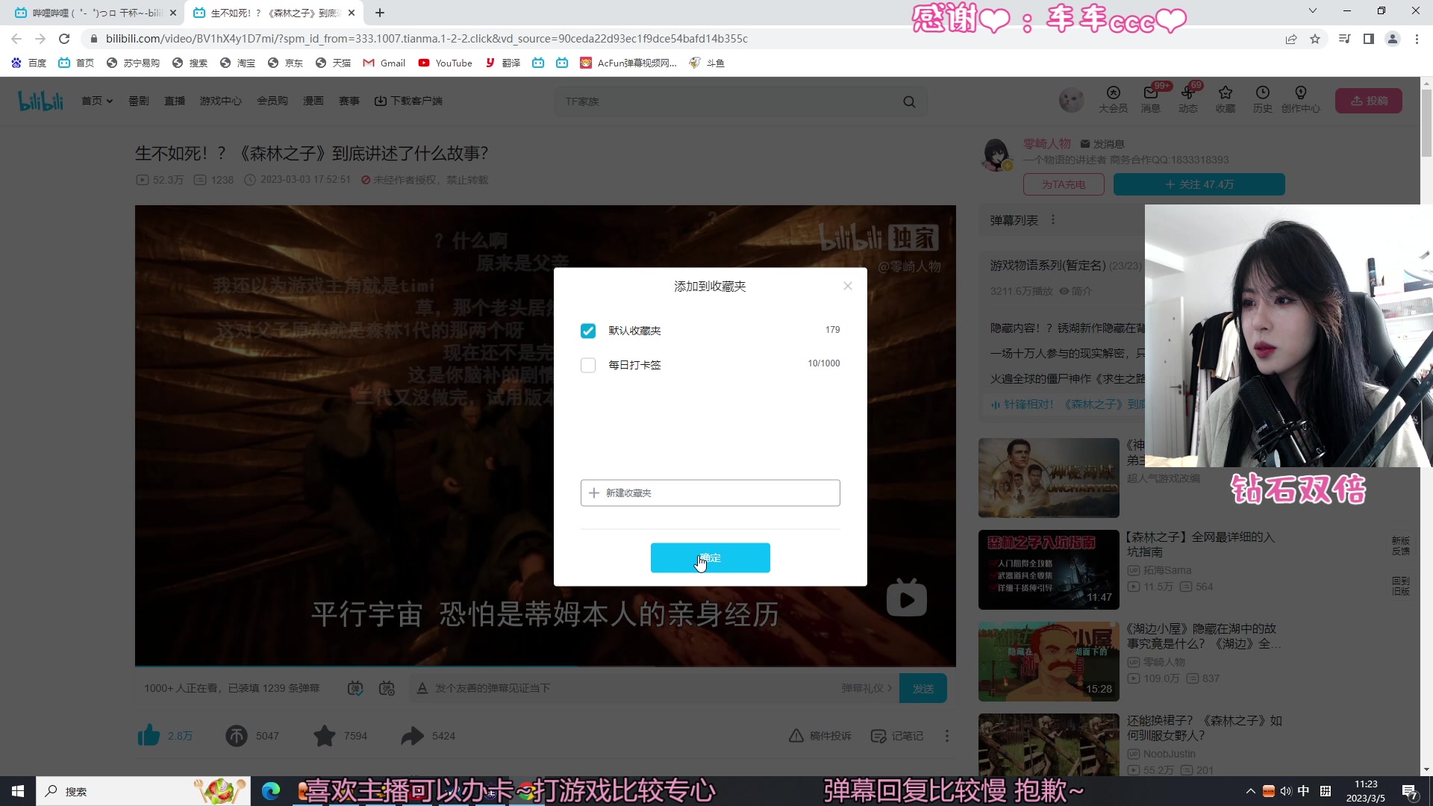The image size is (1433, 806).
Task: Click the taskbar 搜索 search box
Action: coord(143,791)
